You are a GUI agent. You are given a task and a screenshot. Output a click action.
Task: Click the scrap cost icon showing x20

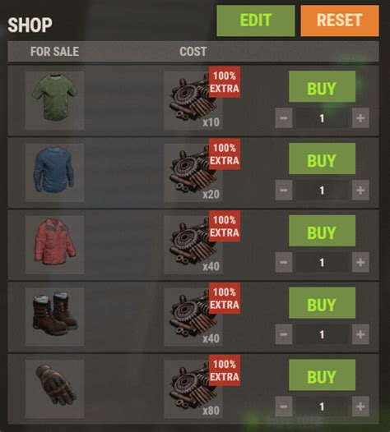click(x=193, y=172)
